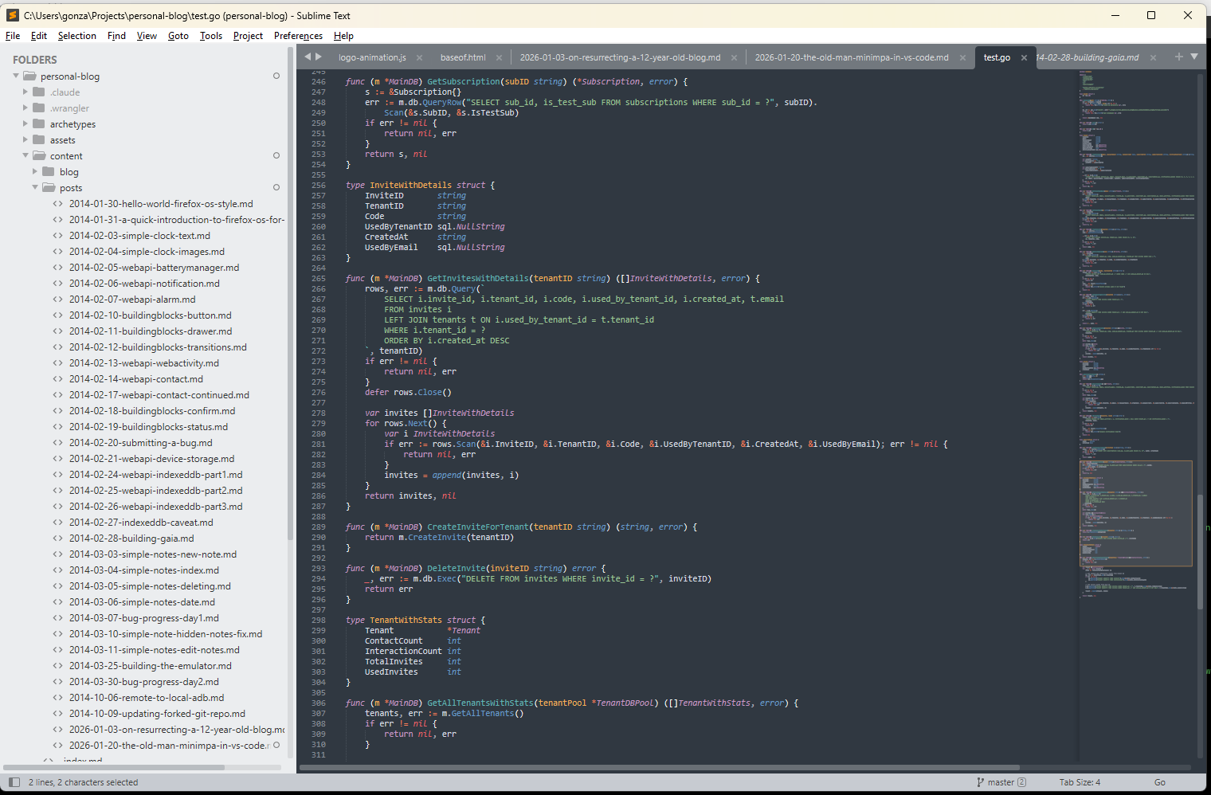1211x795 pixels.
Task: Click Tab Size: 4 to change indentation
Action: click(1080, 782)
